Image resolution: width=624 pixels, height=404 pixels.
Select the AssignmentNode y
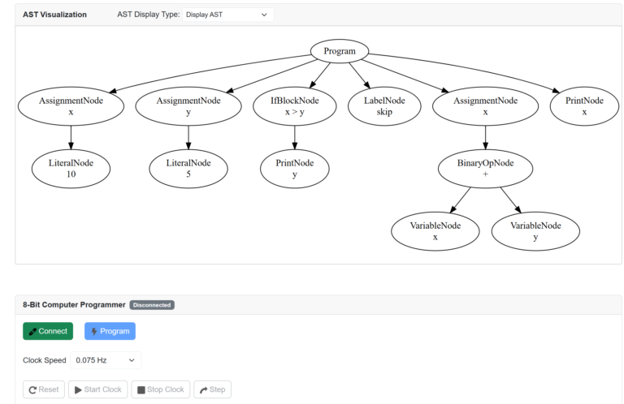pyautogui.click(x=188, y=106)
